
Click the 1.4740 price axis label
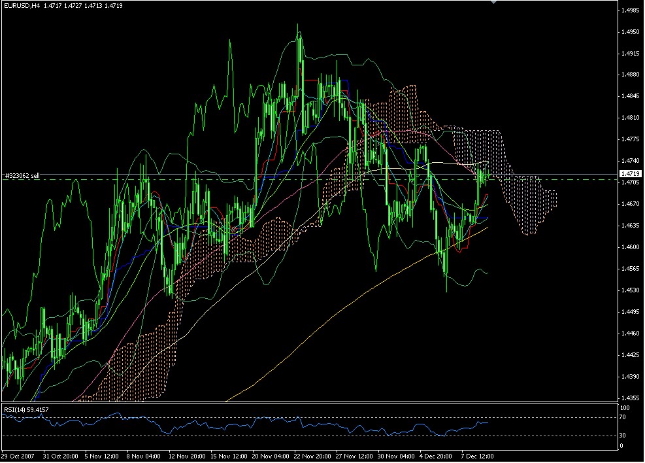tap(631, 161)
